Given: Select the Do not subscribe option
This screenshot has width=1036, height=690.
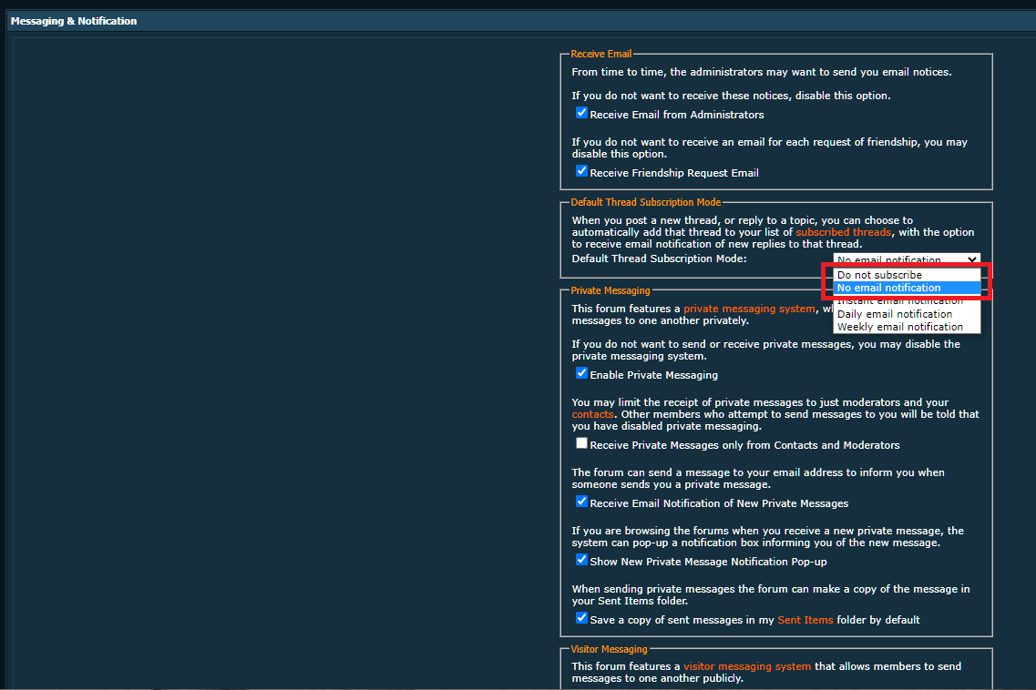Looking at the screenshot, I should 906,275.
